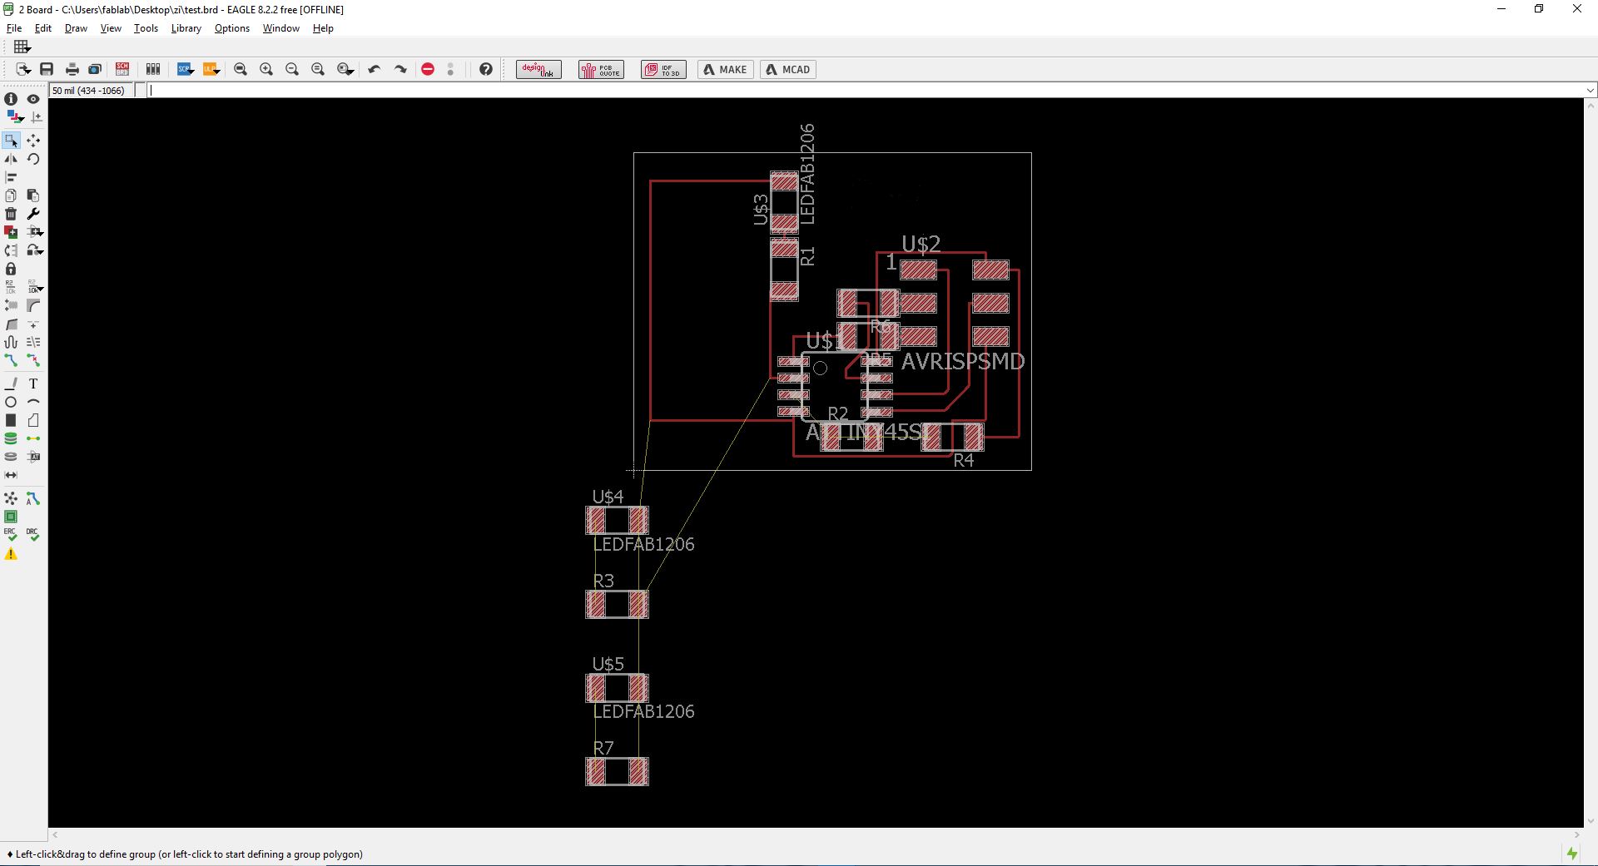Click the command line input field

point(866,91)
